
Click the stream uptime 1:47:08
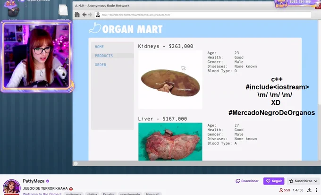pyautogui.click(x=298, y=190)
